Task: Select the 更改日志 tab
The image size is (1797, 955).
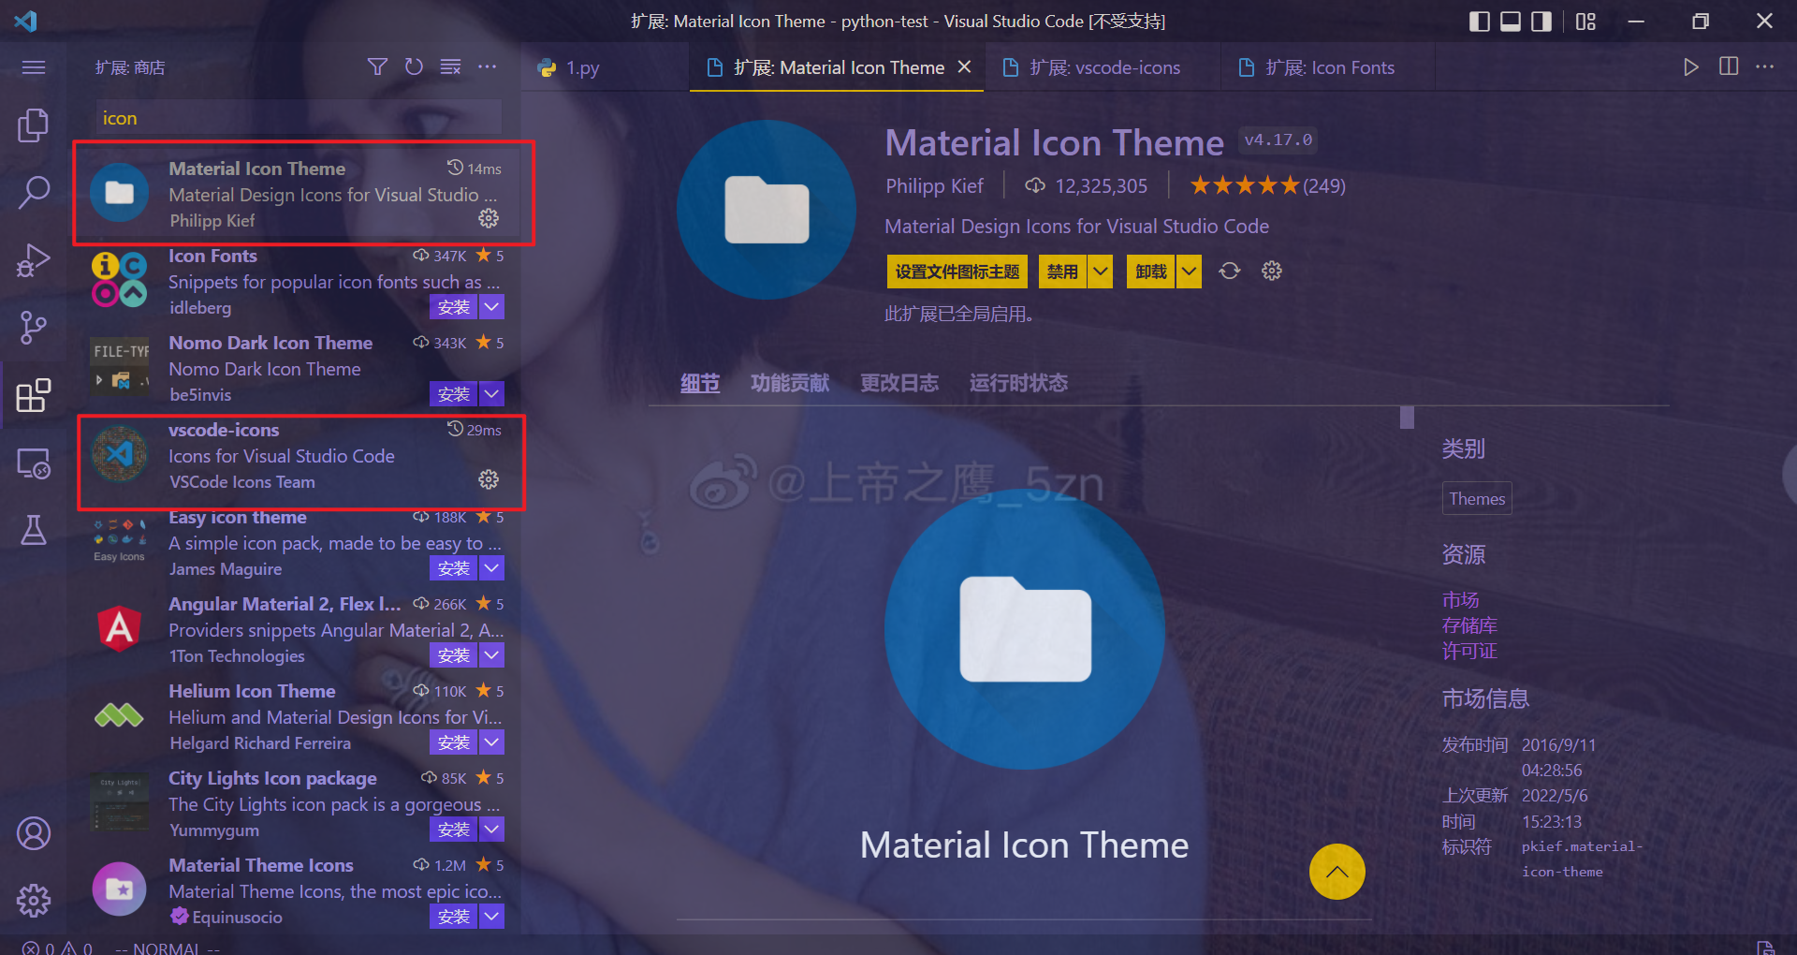Action: tap(899, 383)
